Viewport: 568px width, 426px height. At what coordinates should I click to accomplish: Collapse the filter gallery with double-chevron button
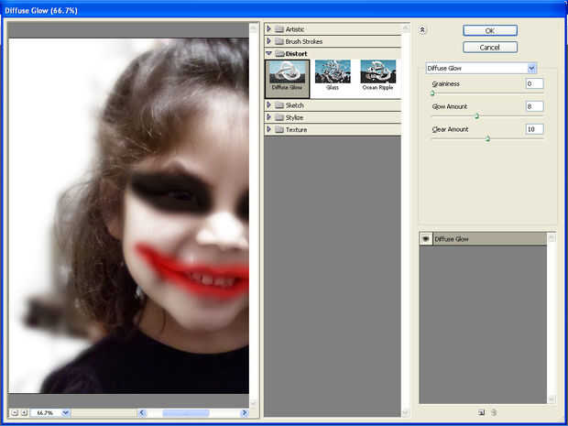coord(422,30)
